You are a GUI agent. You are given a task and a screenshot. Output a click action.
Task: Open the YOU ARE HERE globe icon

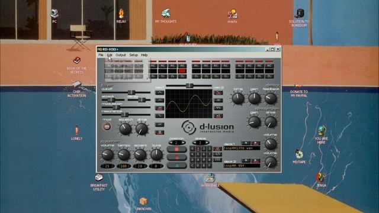pyautogui.click(x=321, y=135)
